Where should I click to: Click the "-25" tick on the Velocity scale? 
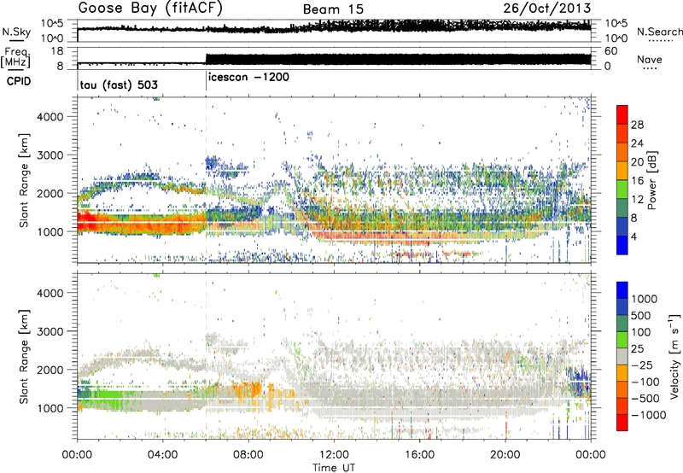tap(641, 365)
